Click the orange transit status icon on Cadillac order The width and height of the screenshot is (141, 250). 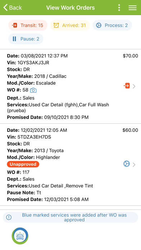click(x=127, y=86)
